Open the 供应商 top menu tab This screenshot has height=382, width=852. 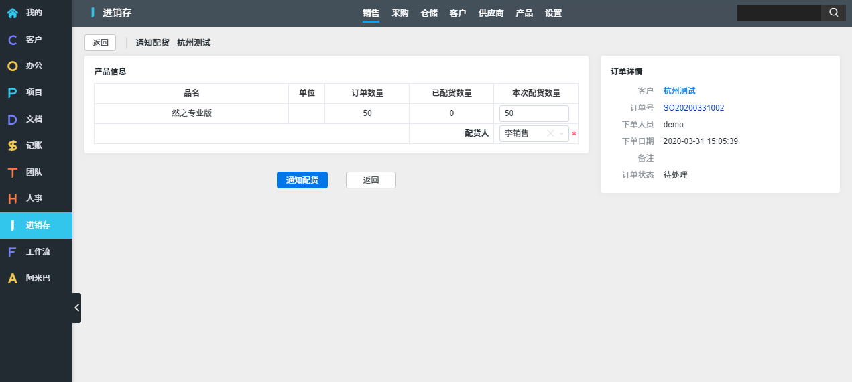point(491,13)
